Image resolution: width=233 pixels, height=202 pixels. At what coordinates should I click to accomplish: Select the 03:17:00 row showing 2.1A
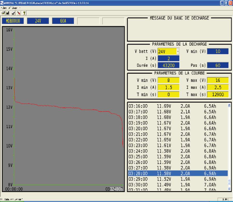178,112
